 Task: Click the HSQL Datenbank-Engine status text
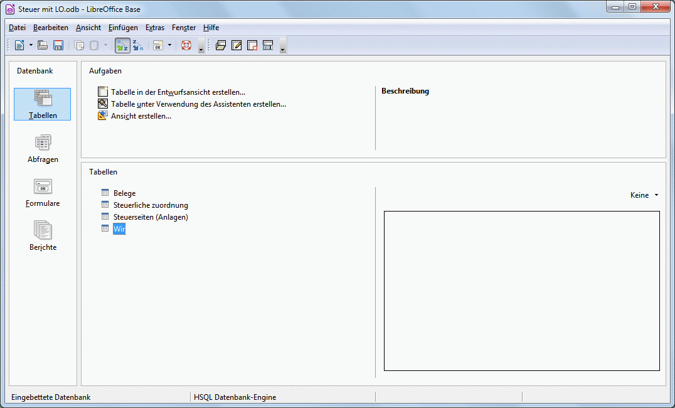coord(235,397)
